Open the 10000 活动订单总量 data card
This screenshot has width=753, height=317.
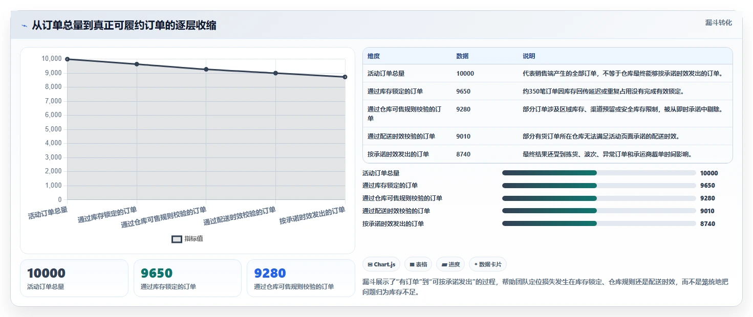coord(74,278)
